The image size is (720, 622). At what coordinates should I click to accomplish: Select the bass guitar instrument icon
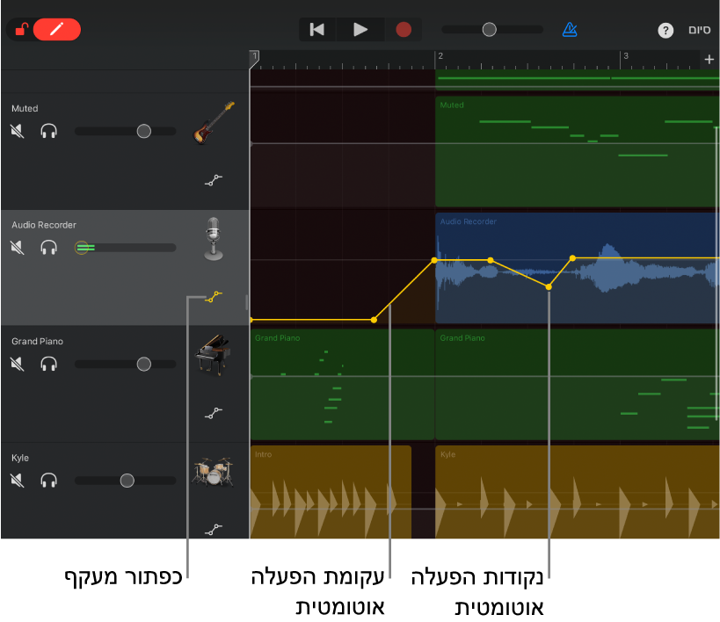click(214, 122)
